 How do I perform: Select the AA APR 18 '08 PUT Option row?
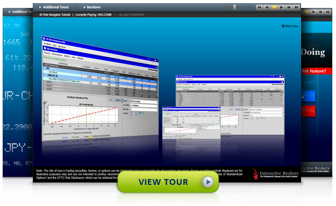pyautogui.click(x=62, y=80)
